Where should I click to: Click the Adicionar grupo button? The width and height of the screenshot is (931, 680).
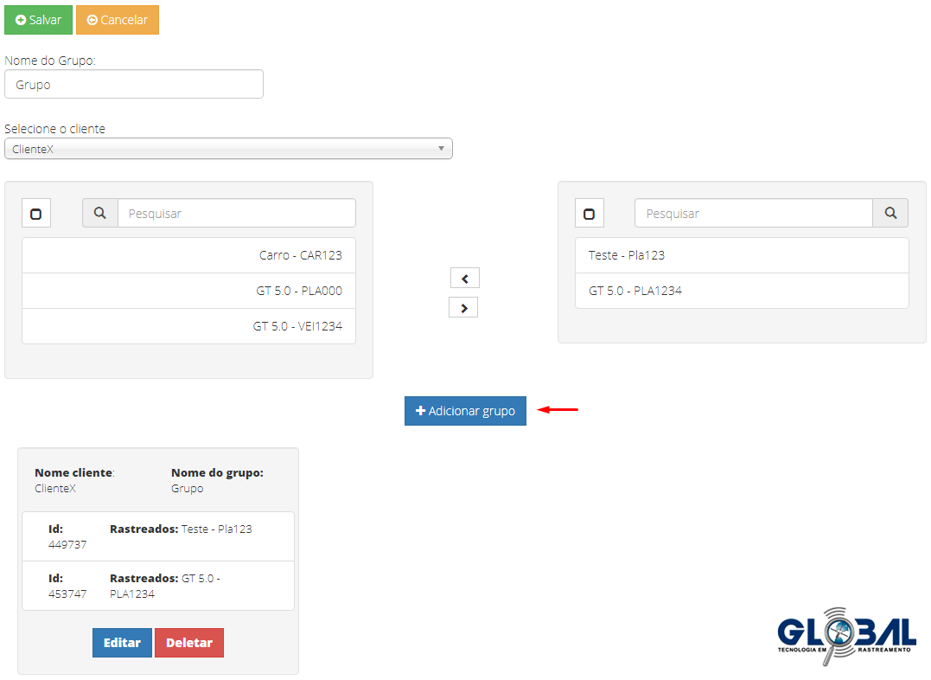pyautogui.click(x=465, y=411)
